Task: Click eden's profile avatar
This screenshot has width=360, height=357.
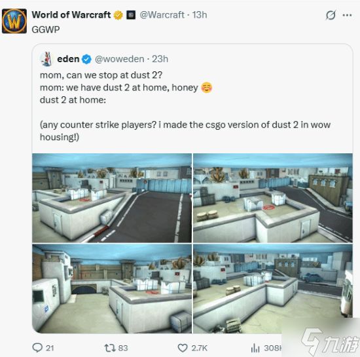Action: (x=46, y=59)
